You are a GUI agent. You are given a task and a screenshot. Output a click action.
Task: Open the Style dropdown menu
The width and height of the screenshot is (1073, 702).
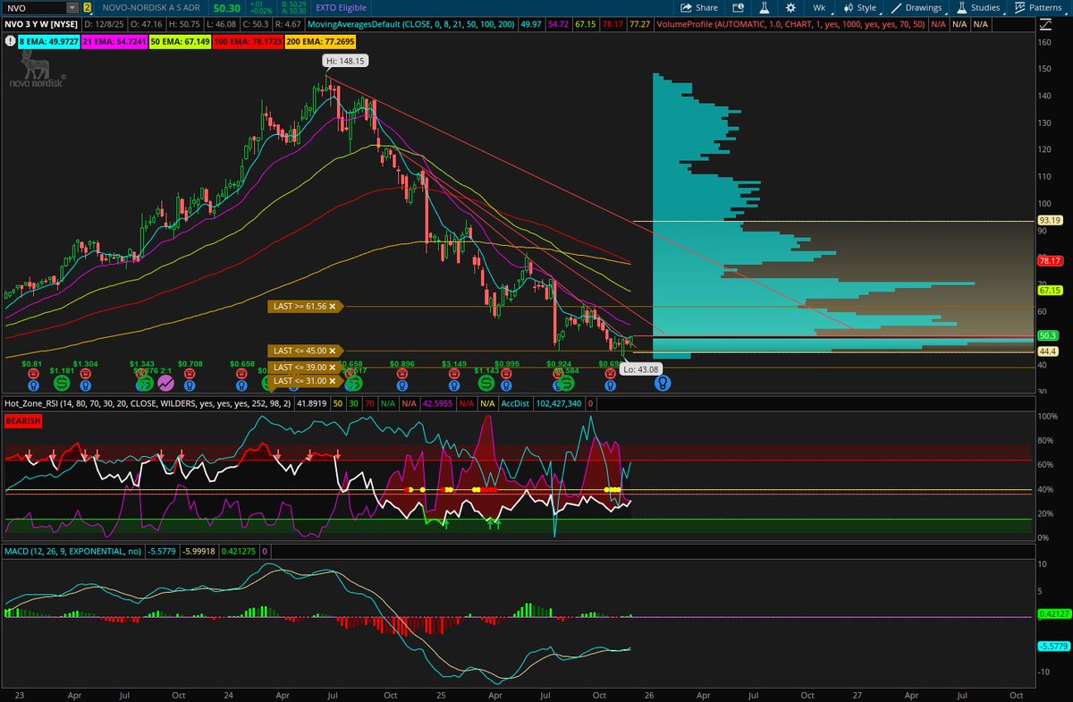click(861, 7)
